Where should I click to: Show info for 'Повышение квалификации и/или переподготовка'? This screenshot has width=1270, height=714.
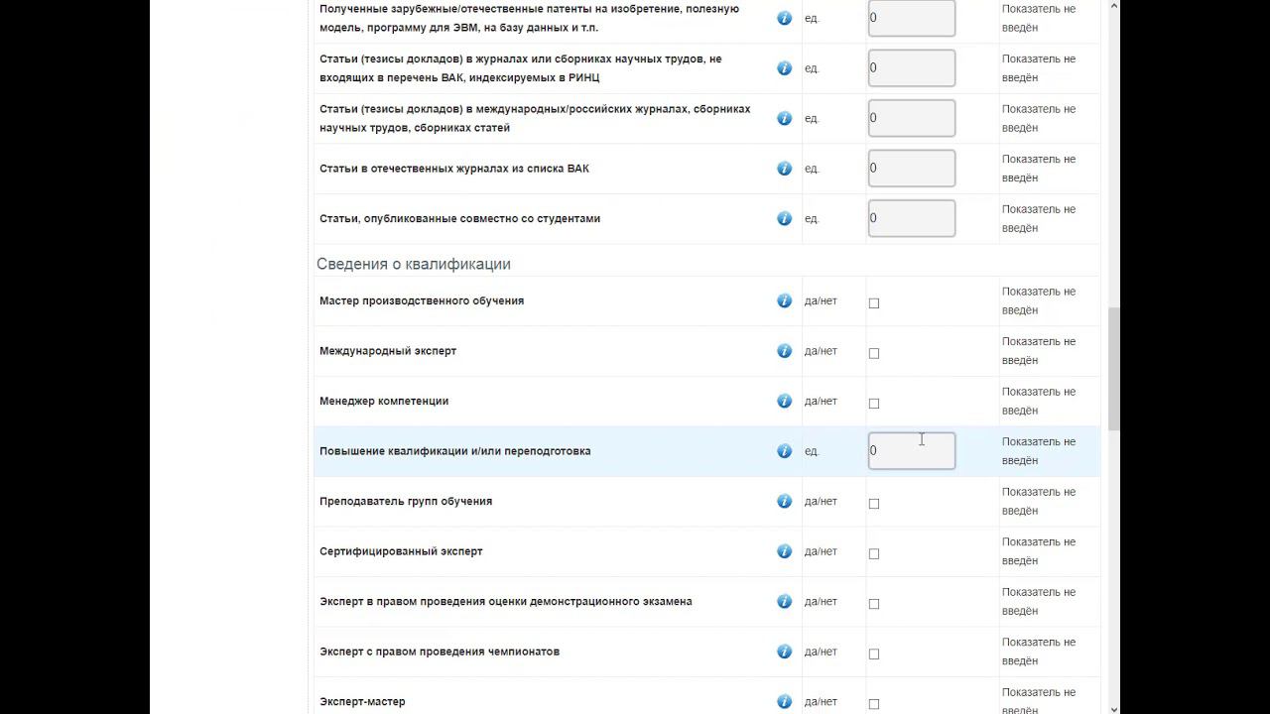pos(784,451)
